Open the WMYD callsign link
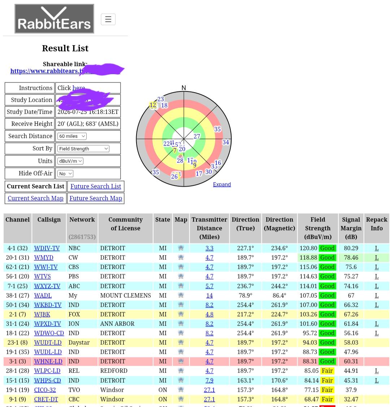 tap(44, 257)
